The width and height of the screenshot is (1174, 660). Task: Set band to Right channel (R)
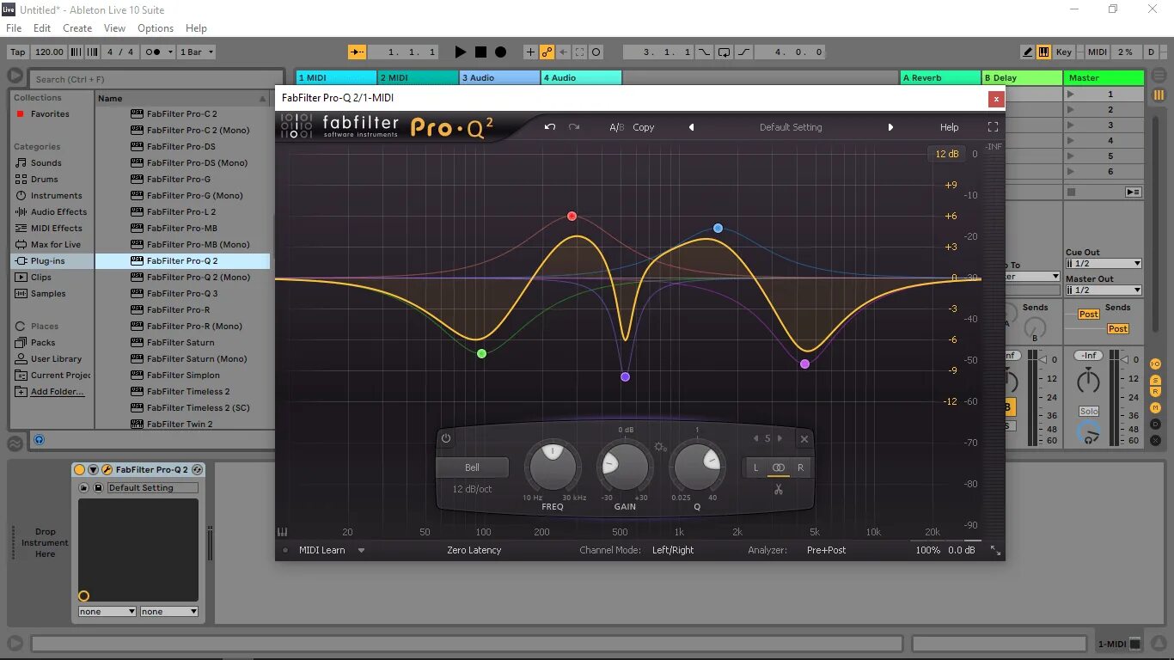pyautogui.click(x=800, y=467)
